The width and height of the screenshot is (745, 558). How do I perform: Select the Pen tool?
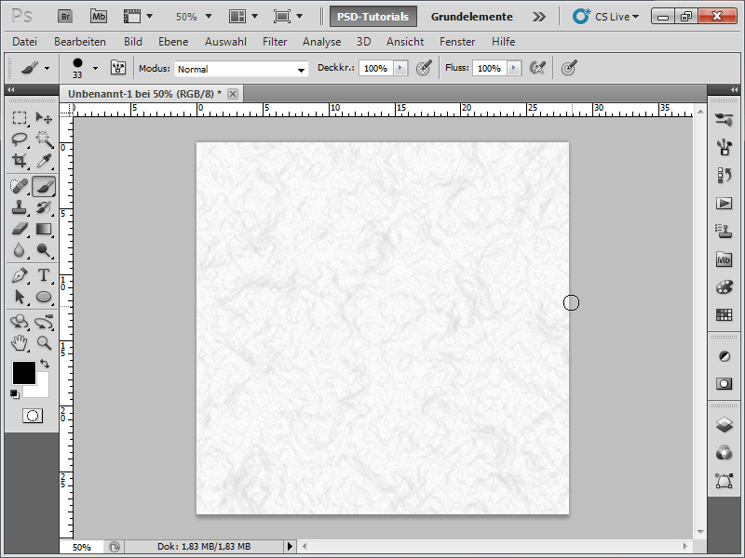[20, 275]
